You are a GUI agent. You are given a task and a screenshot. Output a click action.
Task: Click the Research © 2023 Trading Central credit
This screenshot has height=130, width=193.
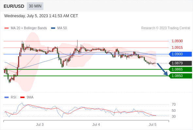(166, 28)
